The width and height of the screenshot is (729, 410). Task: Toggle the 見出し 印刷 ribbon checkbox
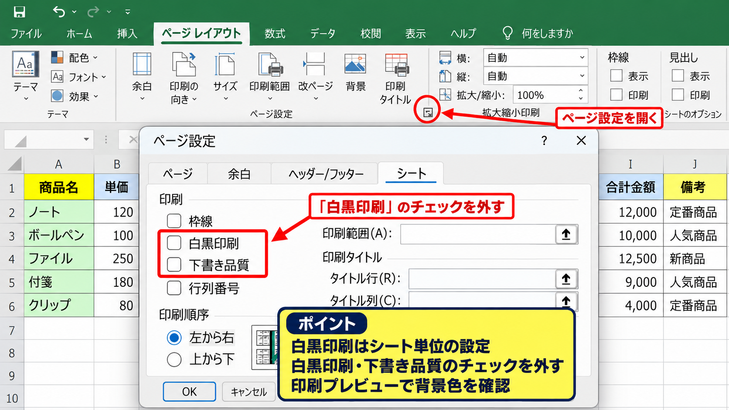pos(678,95)
